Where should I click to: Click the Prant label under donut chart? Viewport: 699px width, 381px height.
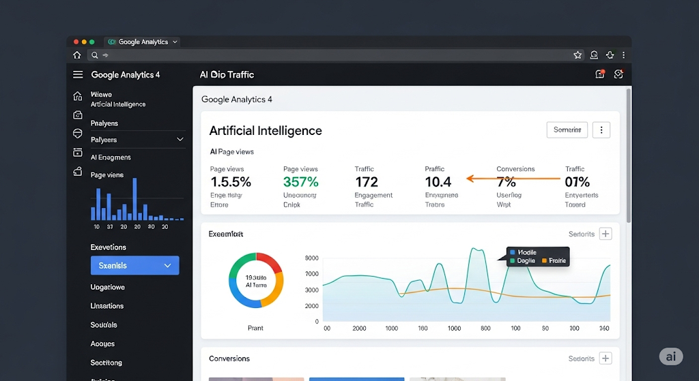pos(255,328)
